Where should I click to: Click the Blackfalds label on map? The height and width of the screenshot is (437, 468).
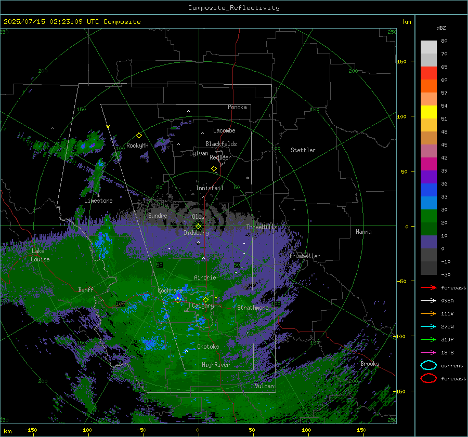click(x=221, y=144)
